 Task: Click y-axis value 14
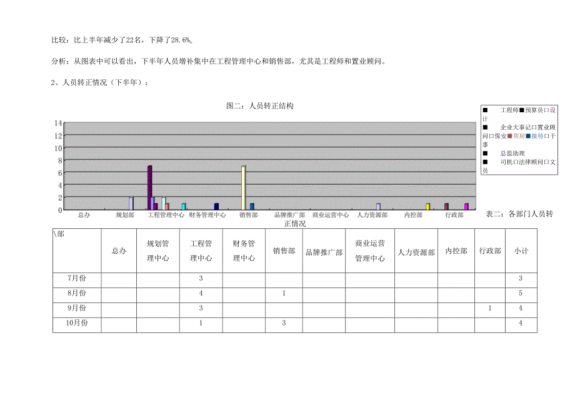pos(58,123)
